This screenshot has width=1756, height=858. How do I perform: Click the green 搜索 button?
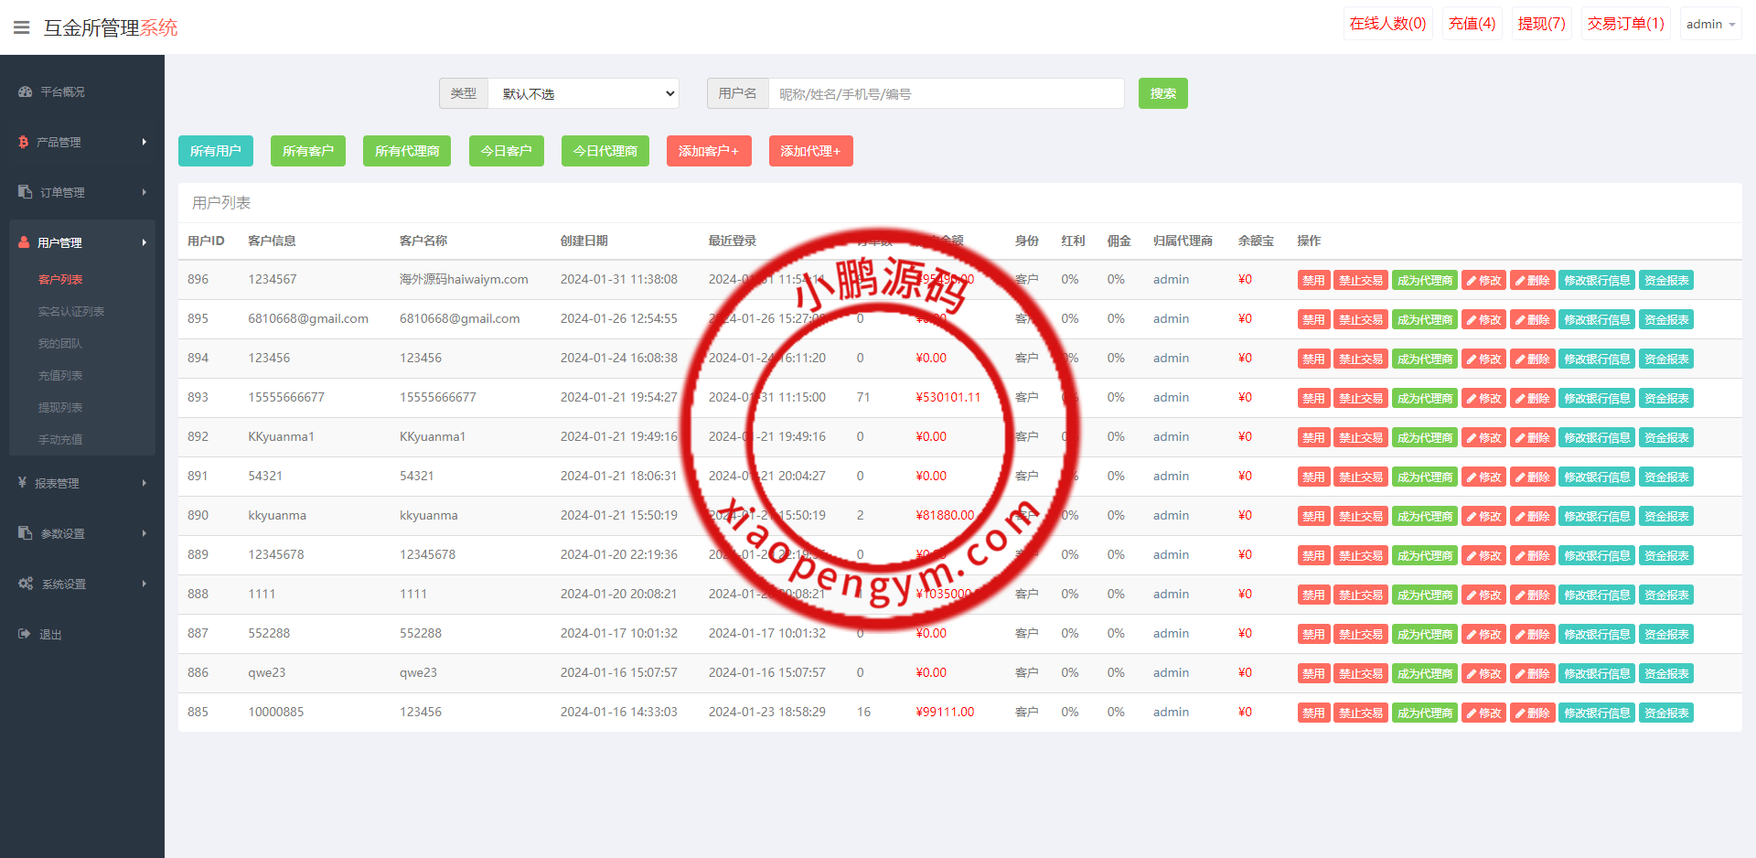(1163, 93)
